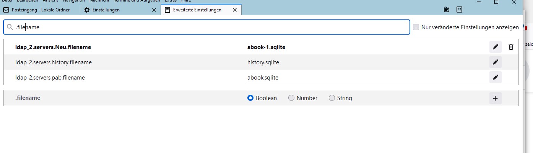This screenshot has width=533, height=153.
Task: Click the preference search field
Action: click(x=206, y=27)
